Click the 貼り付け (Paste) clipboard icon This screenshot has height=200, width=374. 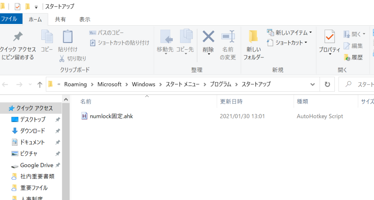tap(68, 36)
